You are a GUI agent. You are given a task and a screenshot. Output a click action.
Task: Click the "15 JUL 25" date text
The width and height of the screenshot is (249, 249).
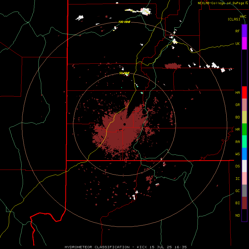coord(161,247)
